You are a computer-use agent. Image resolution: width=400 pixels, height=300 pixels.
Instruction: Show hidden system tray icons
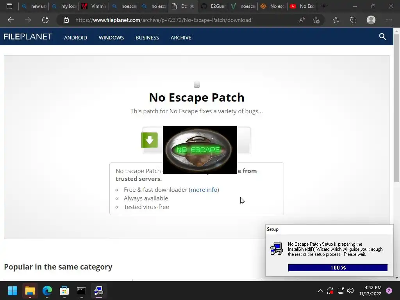321,291
